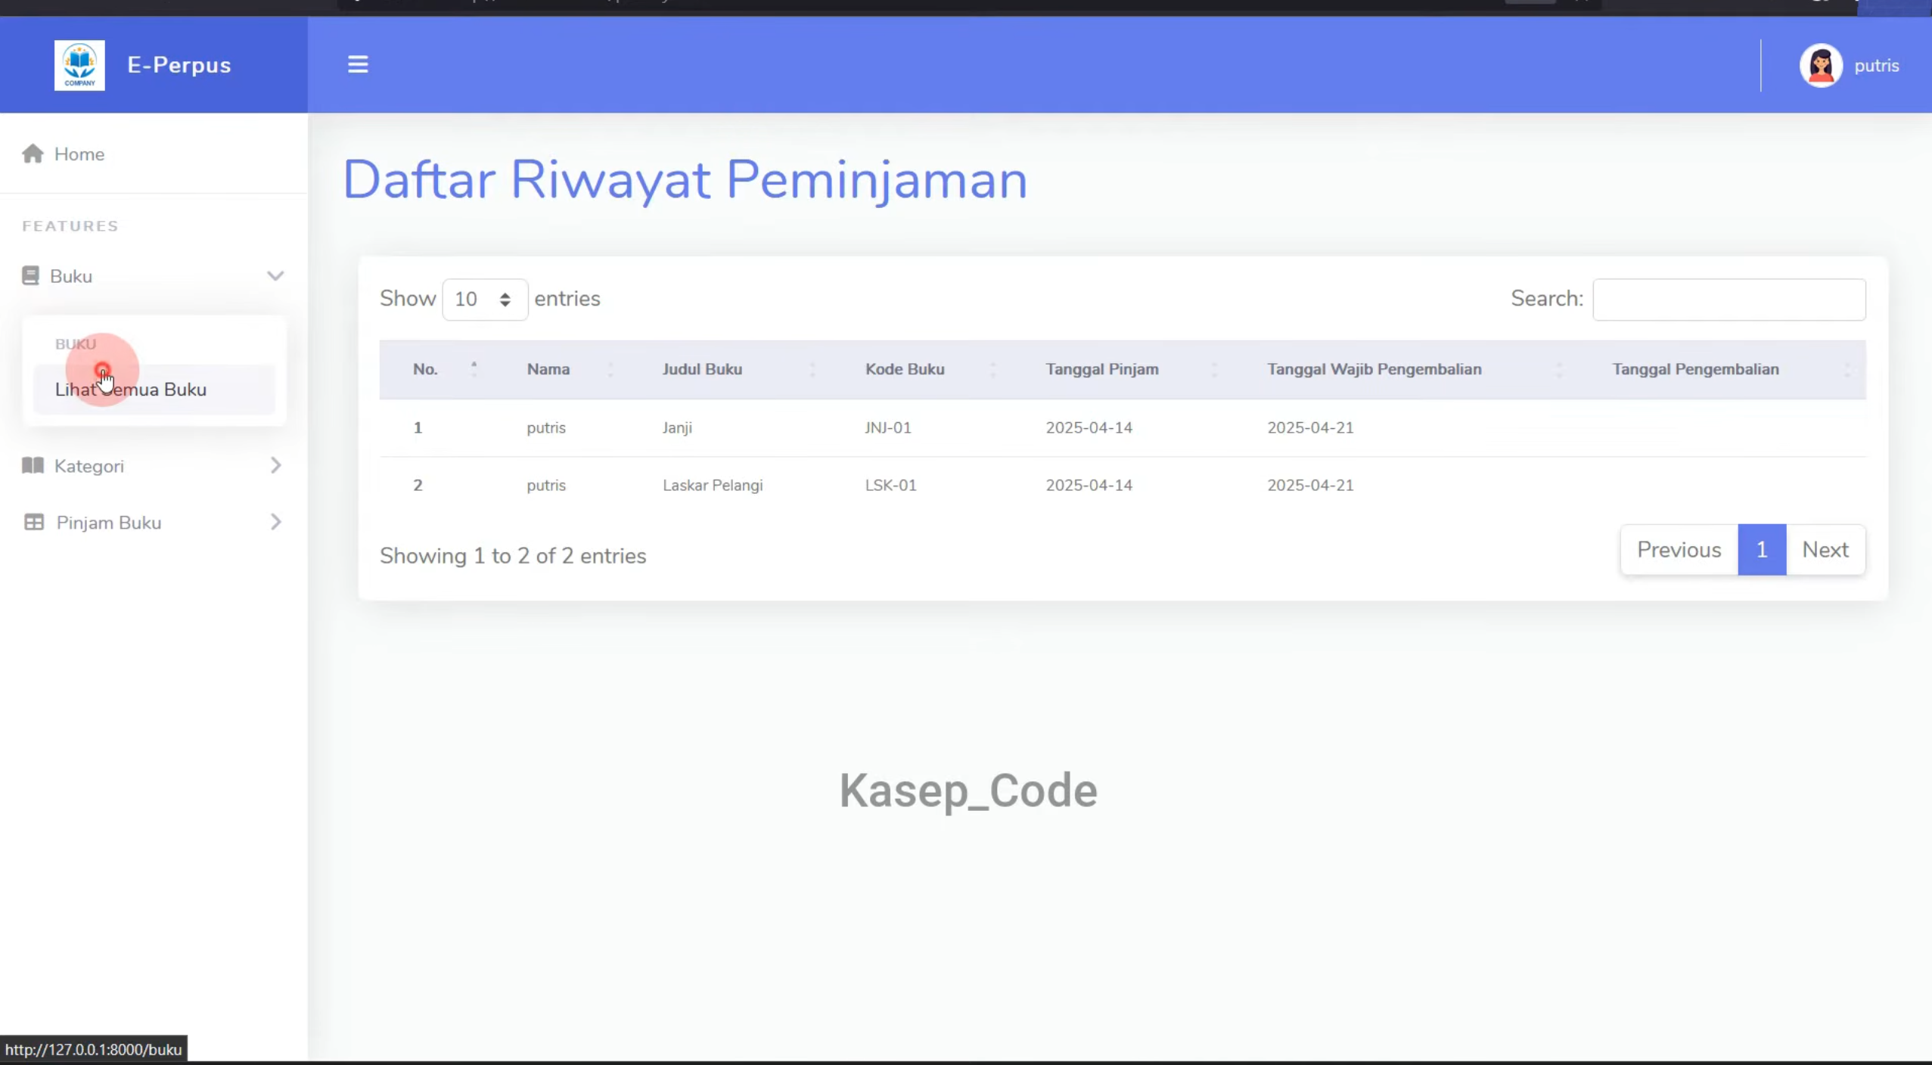Click the Previous pagination button

click(x=1679, y=550)
